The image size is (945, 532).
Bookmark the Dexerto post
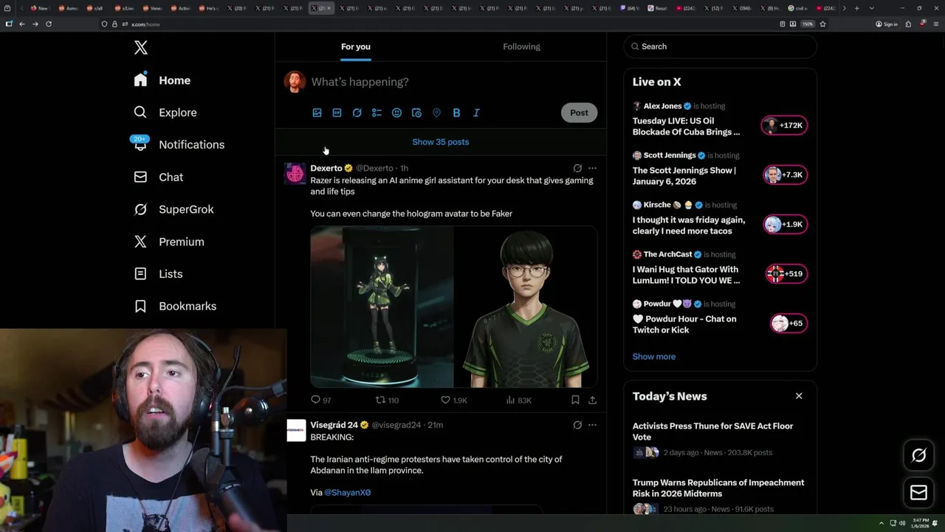[575, 400]
